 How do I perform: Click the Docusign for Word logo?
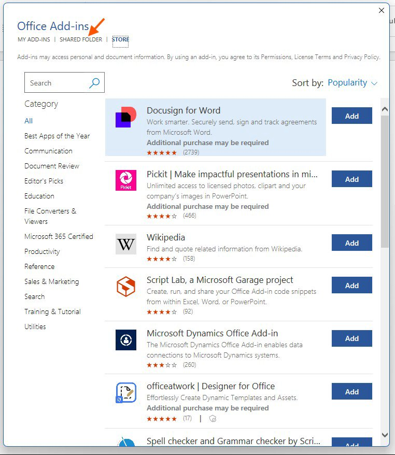pos(126,117)
